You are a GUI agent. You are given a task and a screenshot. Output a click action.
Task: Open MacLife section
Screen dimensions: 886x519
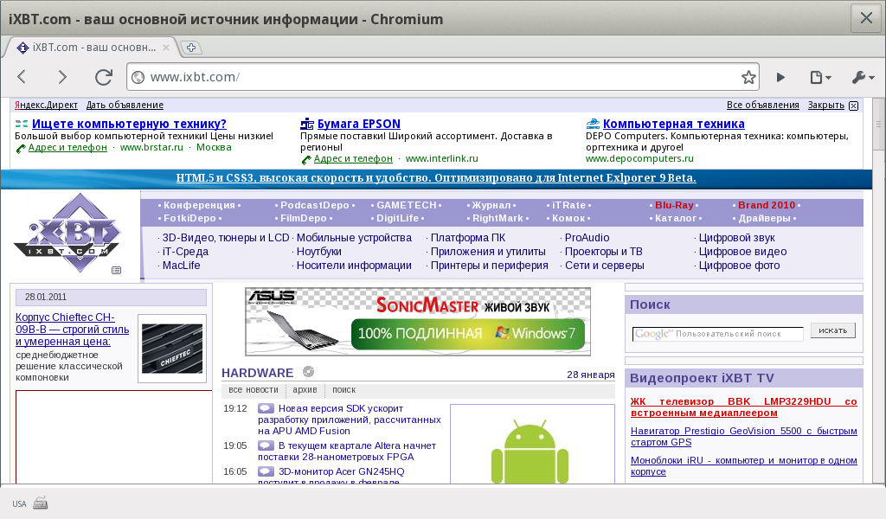(x=181, y=266)
